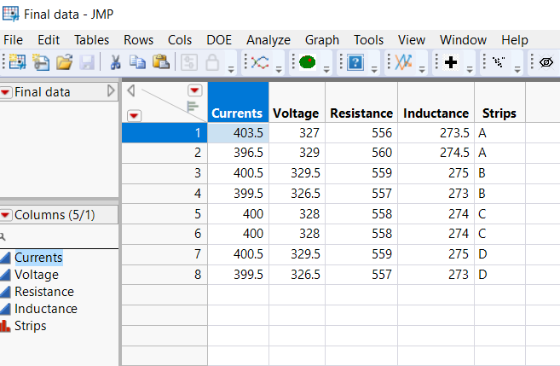Select the Voltage column header
Viewport: 560px width, 366px height.
[295, 113]
